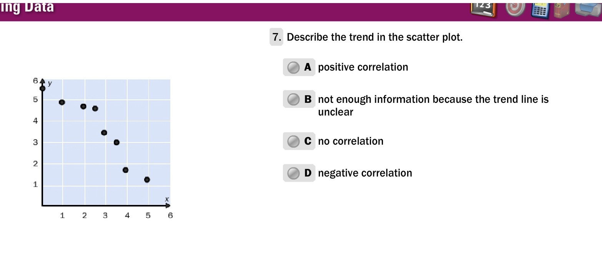
Task: Click the question number 7 badge
Action: point(276,37)
